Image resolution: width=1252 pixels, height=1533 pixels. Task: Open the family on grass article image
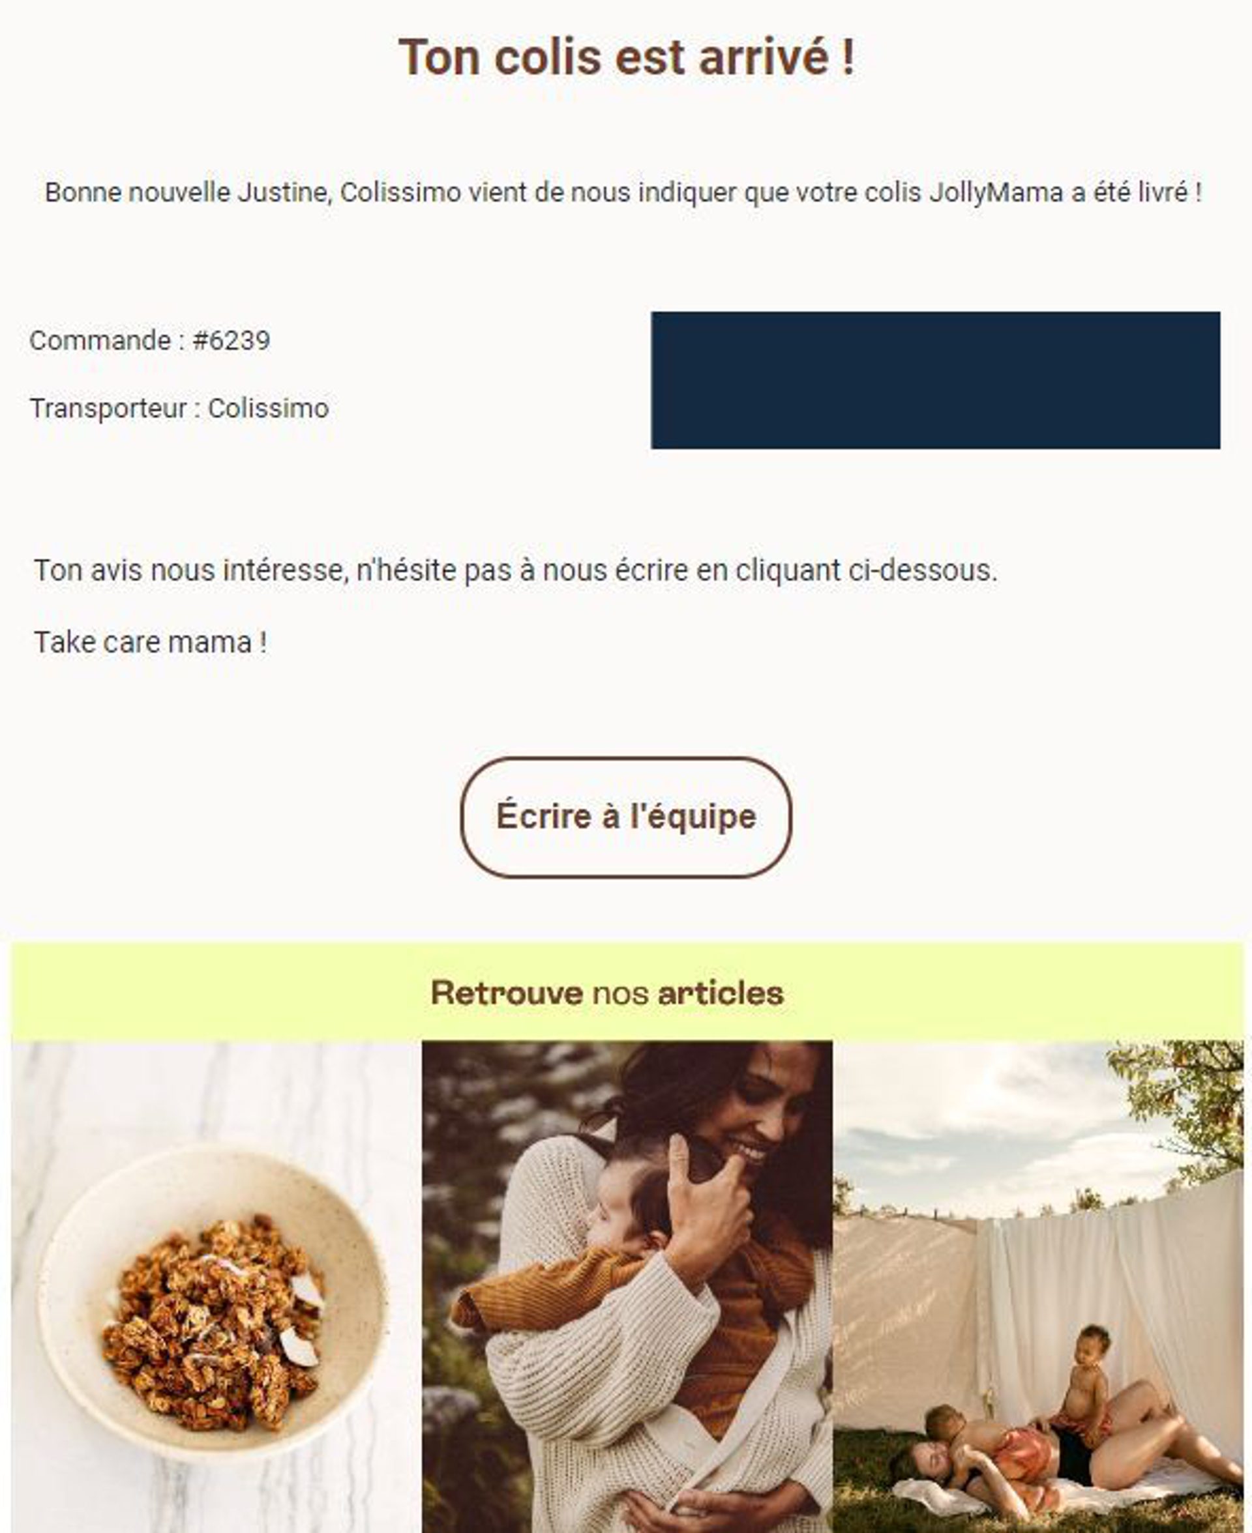1039,1287
